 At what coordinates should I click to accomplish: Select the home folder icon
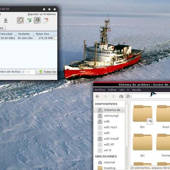[x=163, y=142]
